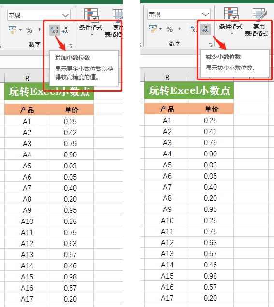The width and height of the screenshot is (274, 307).
Task: Expand 常规 number format dropdown, left screenshot
Action: 65,15
